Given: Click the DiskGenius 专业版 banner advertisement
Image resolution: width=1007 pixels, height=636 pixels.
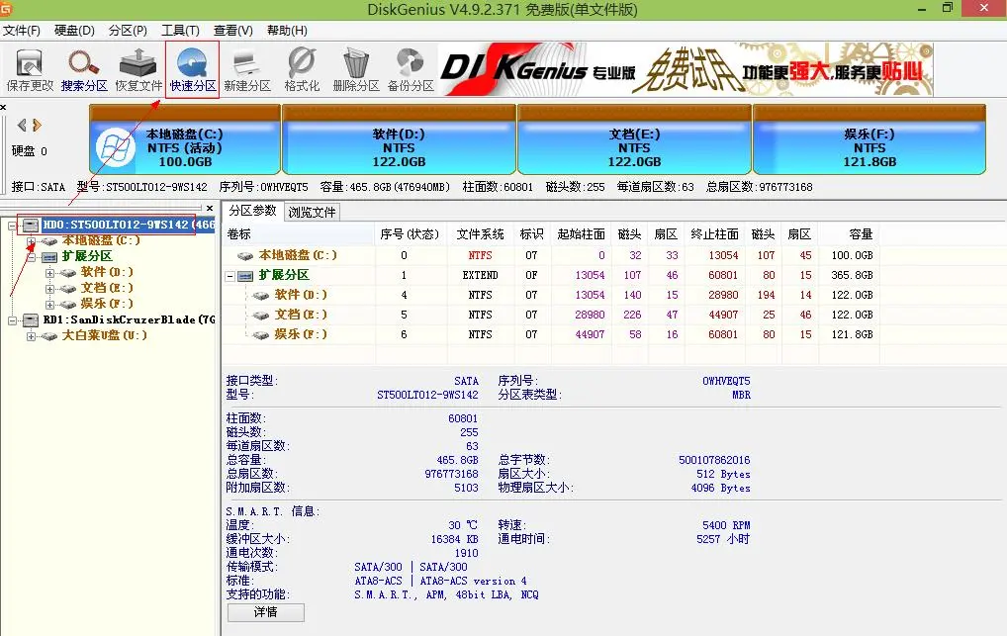Looking at the screenshot, I should coord(686,69).
